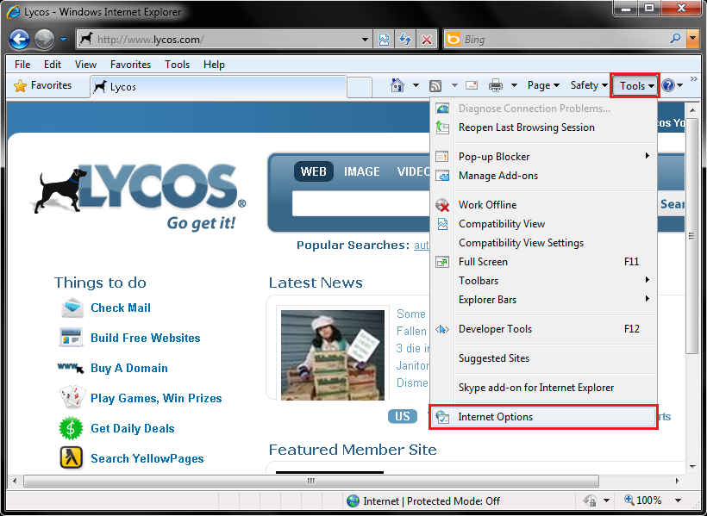
Task: Click the Favorites star button
Action: coord(43,85)
